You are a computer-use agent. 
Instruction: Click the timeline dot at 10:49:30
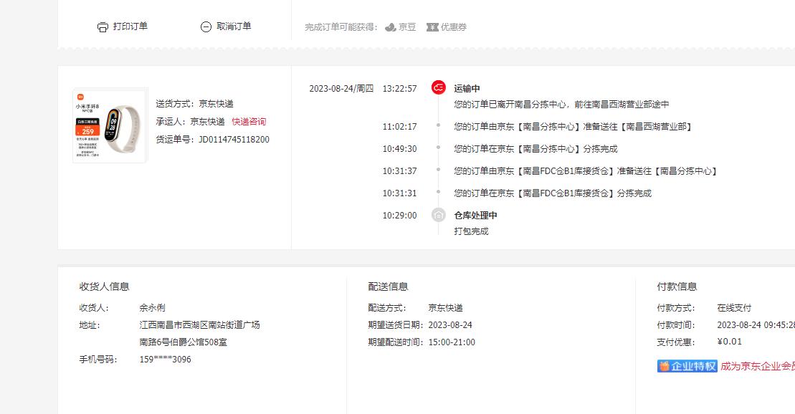439,148
